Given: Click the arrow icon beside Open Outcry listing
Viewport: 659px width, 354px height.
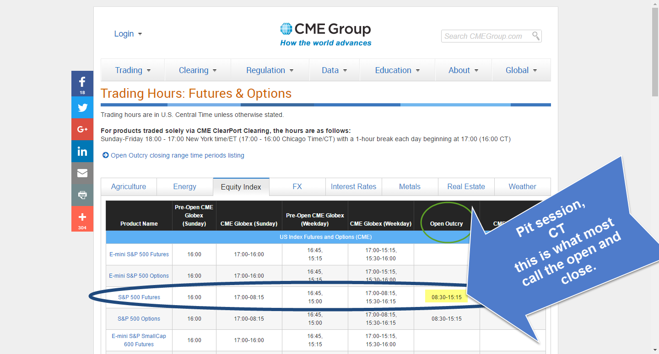Looking at the screenshot, I should 106,155.
